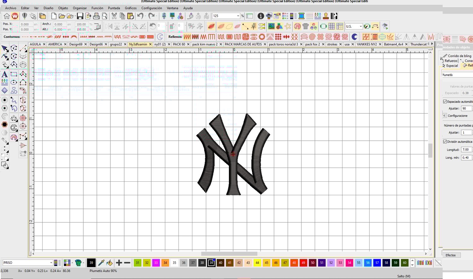
Task: Cut selection with the scissors icon
Action: pyautogui.click(x=114, y=16)
